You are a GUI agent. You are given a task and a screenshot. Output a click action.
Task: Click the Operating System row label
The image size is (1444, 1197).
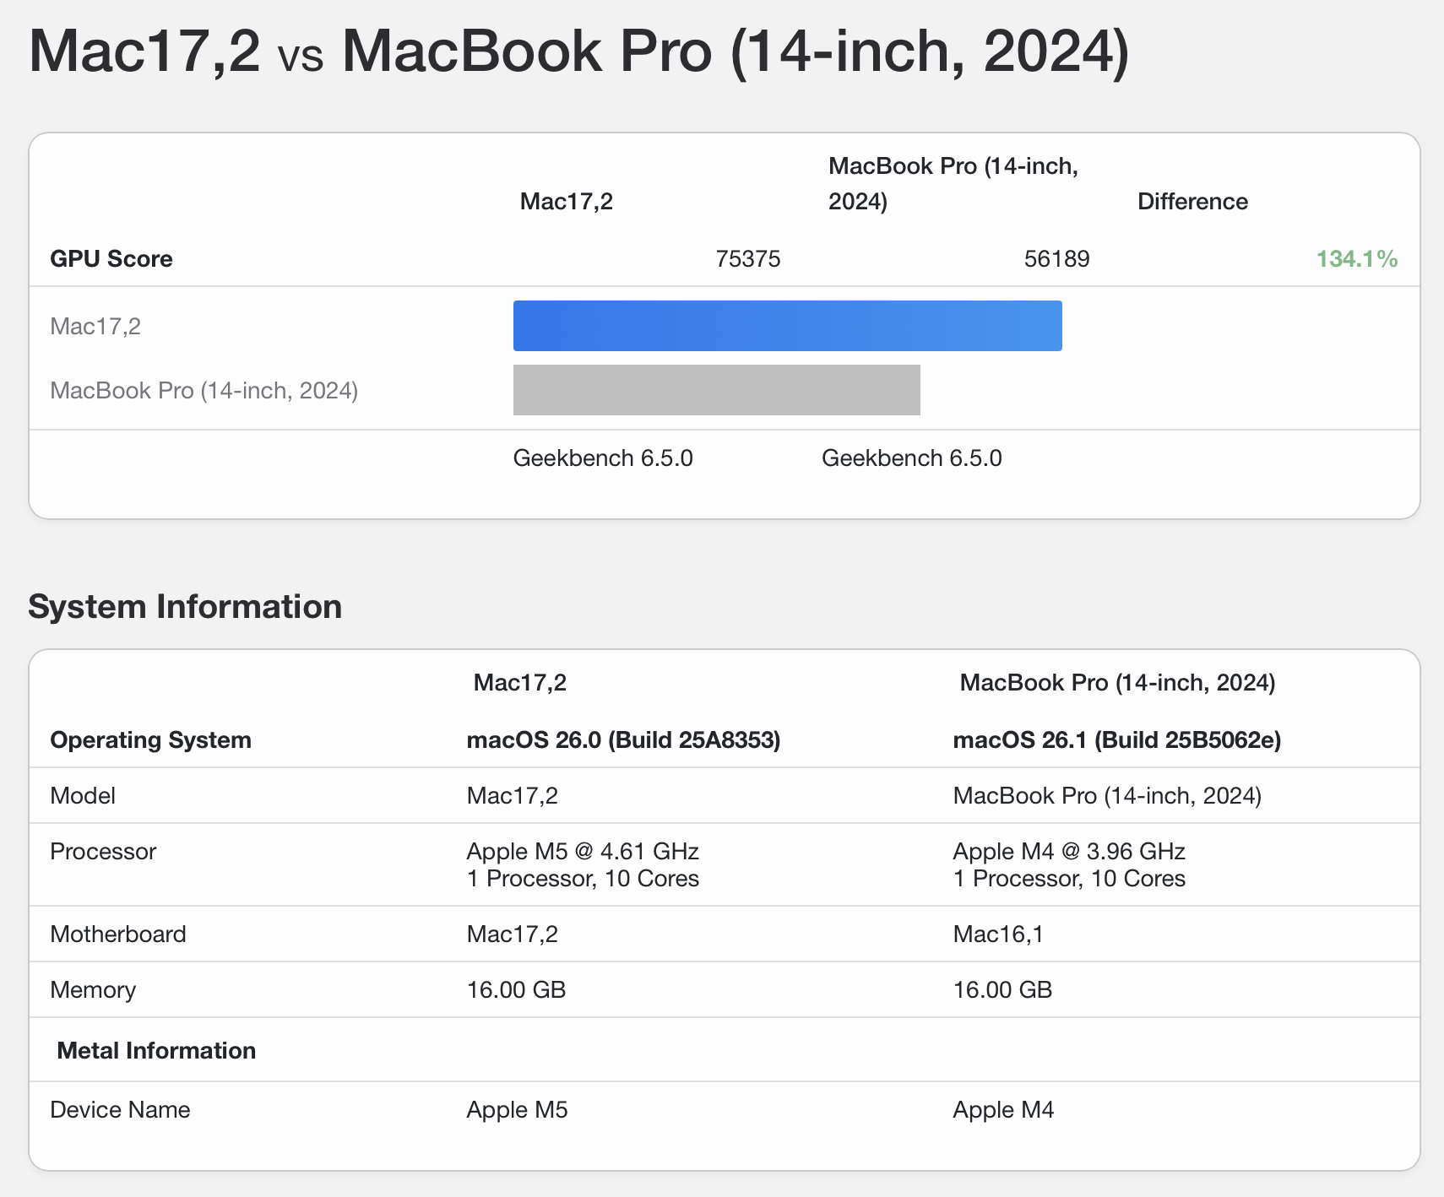pyautogui.click(x=150, y=739)
